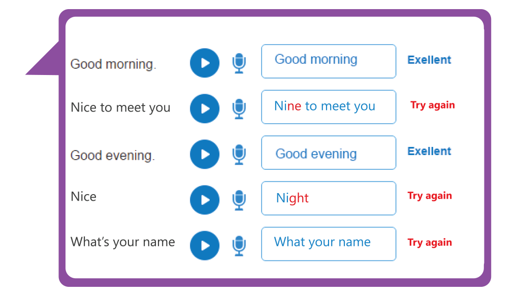Play audio for "Nice to meet you"
Screen dimensions: 520x299
coord(205,108)
